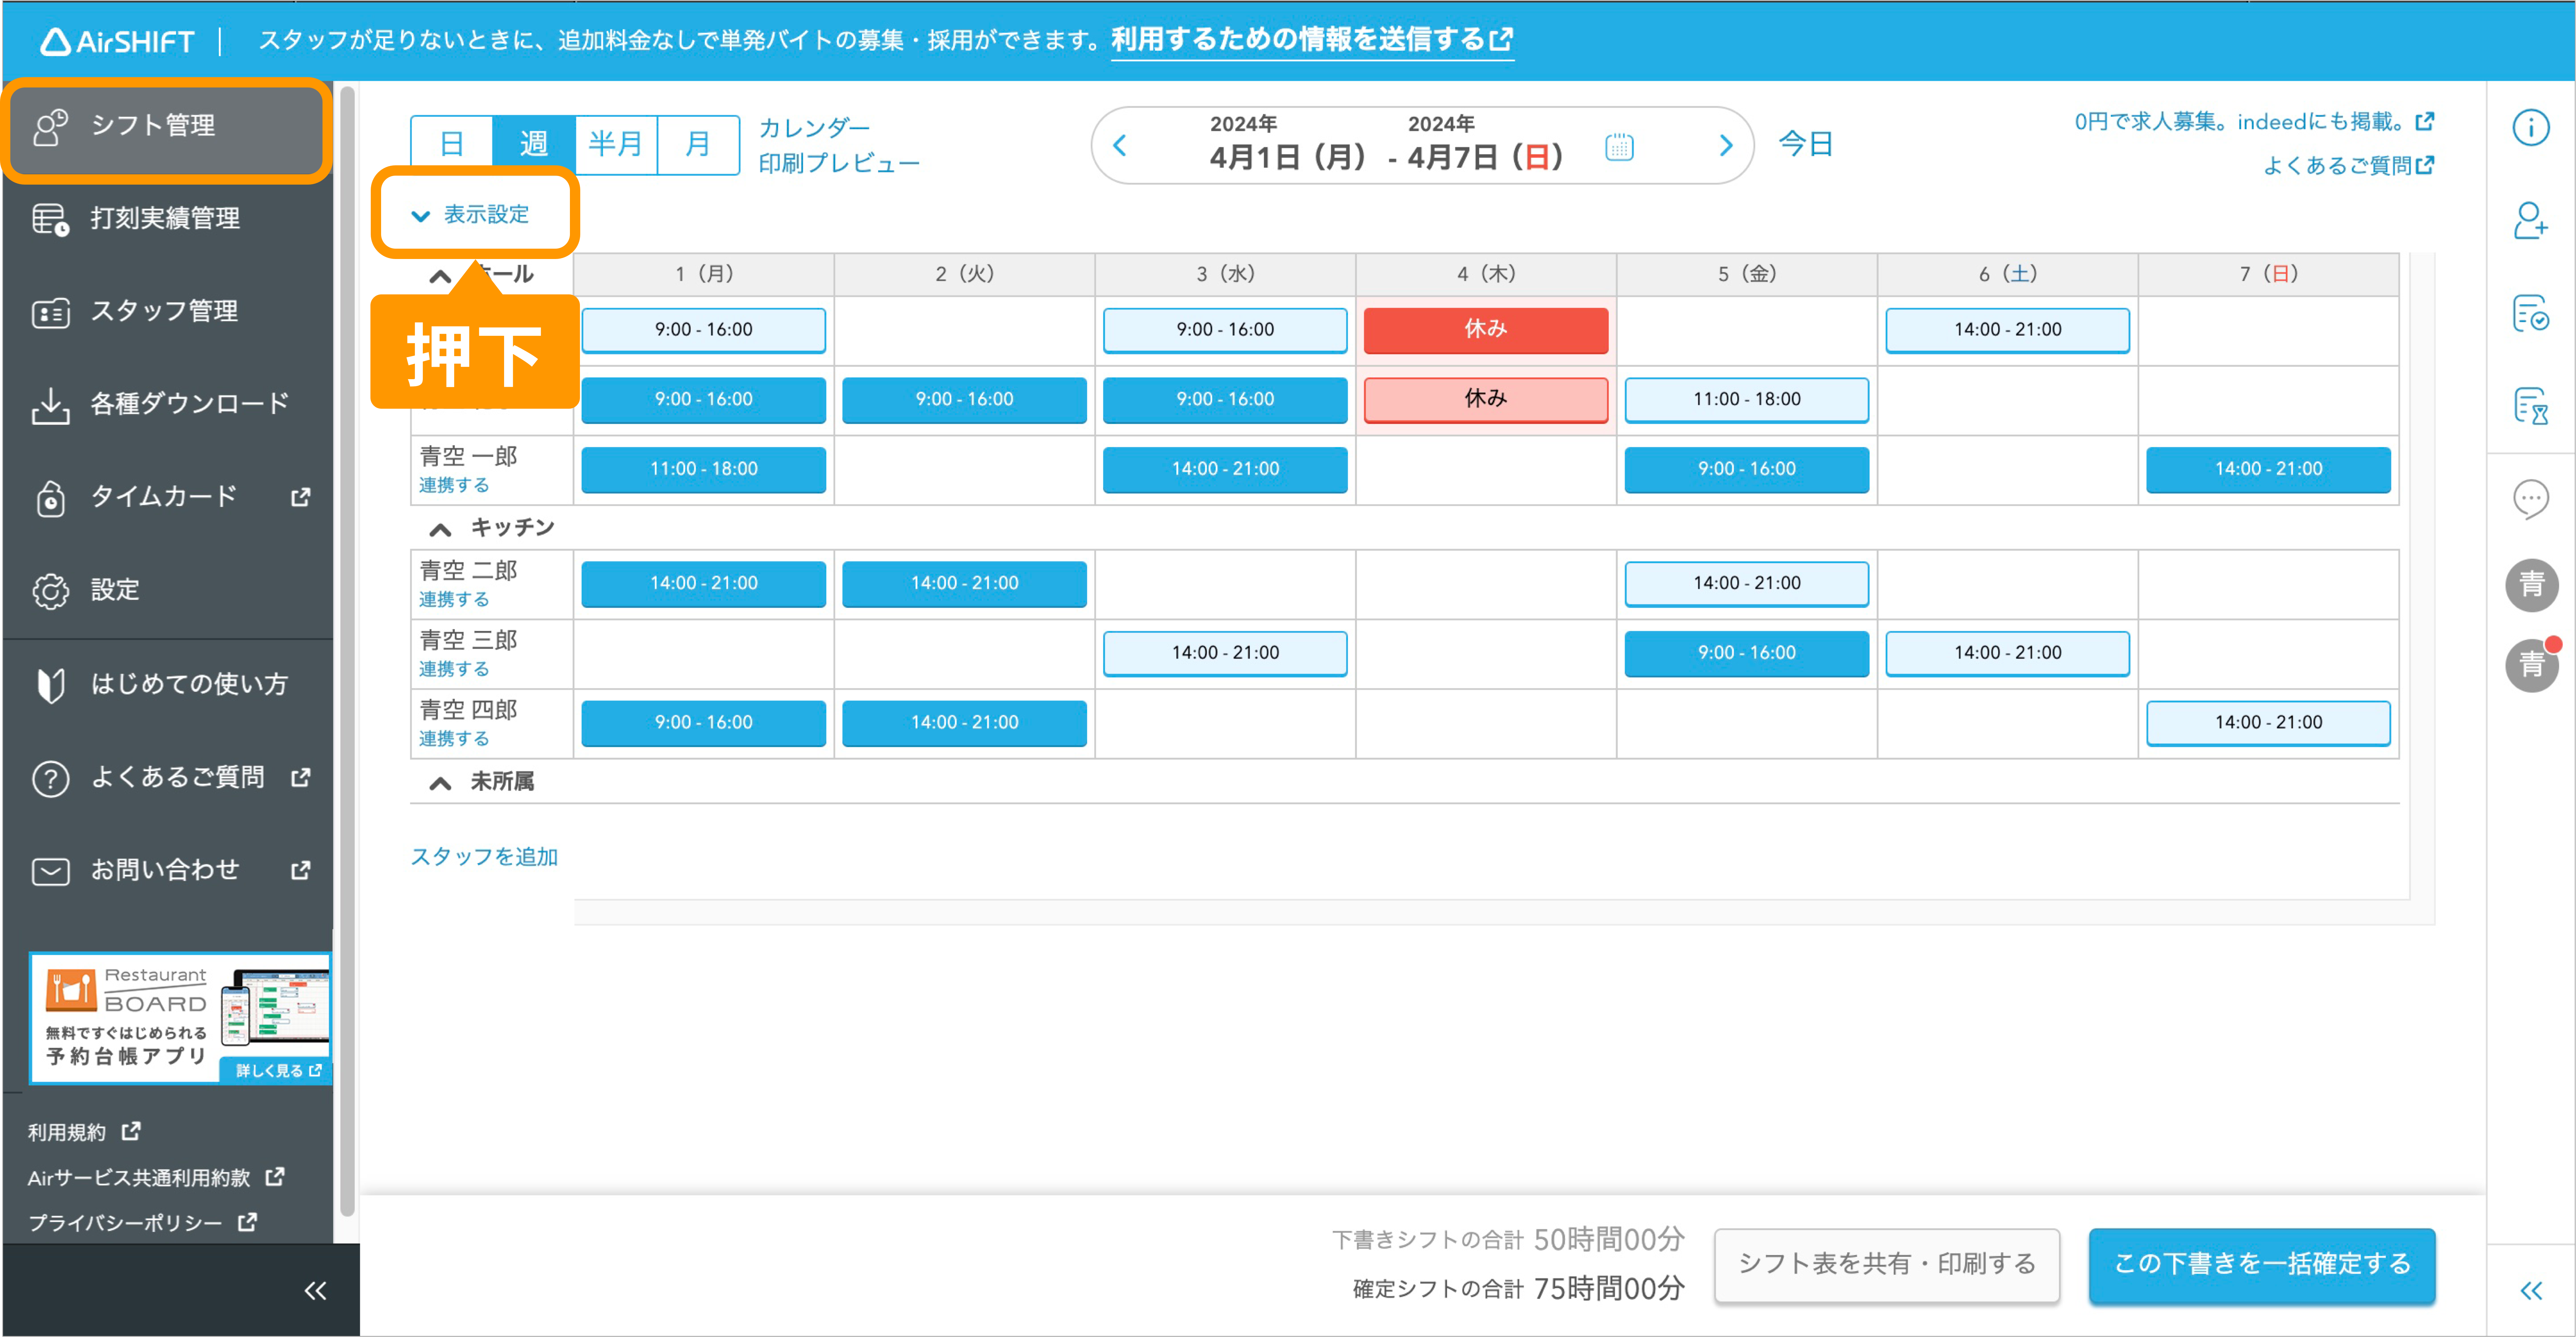Expand 表示設定 options
This screenshot has height=1337, width=2576.
point(471,215)
